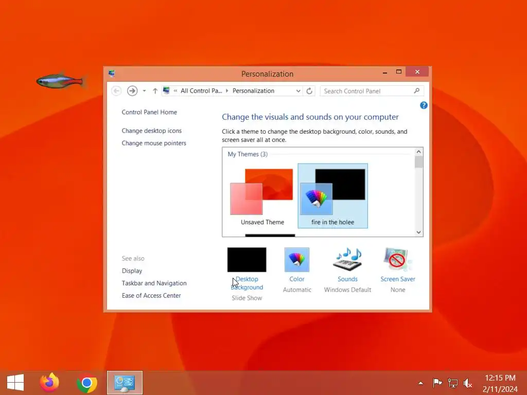
Task: Click the themes list scroll up arrow
Action: click(418, 152)
